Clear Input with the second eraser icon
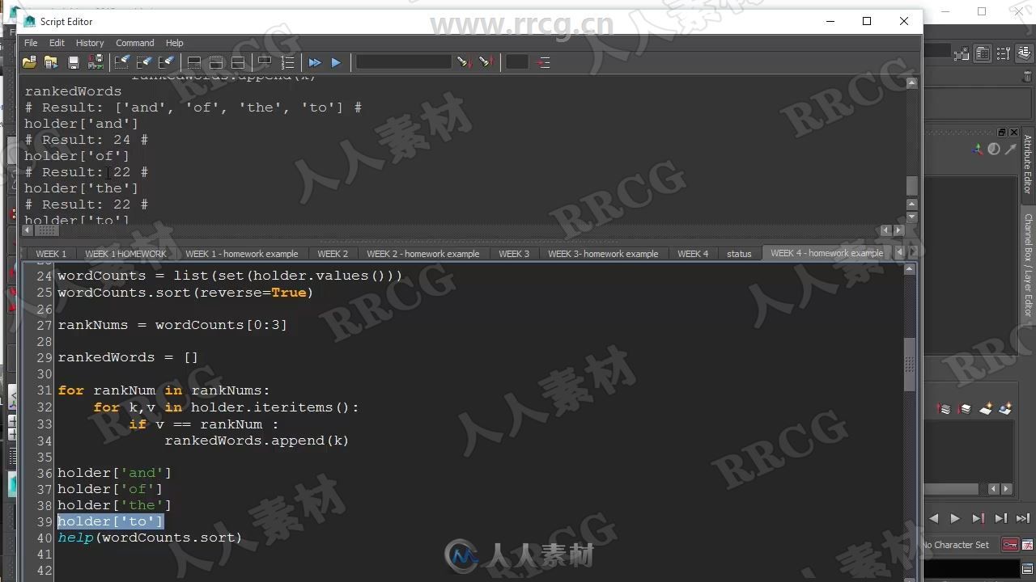The image size is (1036, 582). click(x=144, y=61)
